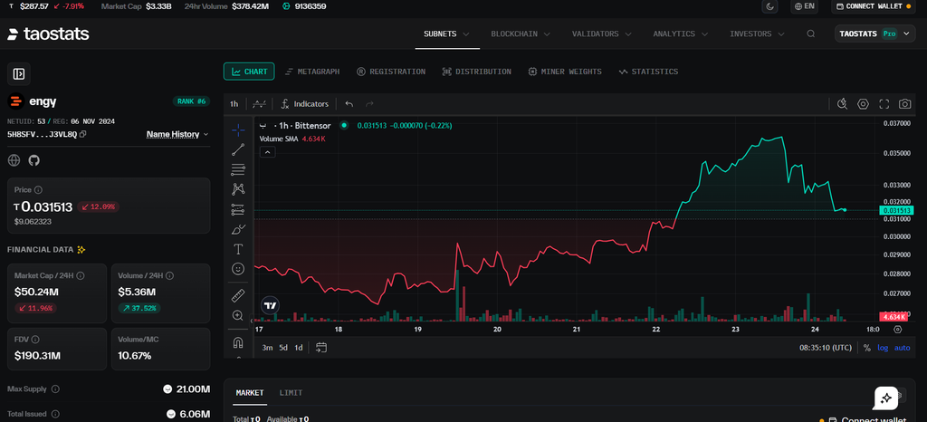Viewport: 927px width, 422px height.
Task: Select the trend line drawing tool
Action: click(238, 149)
